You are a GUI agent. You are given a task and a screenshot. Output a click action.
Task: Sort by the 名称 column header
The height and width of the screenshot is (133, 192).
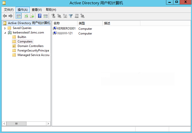65,23
